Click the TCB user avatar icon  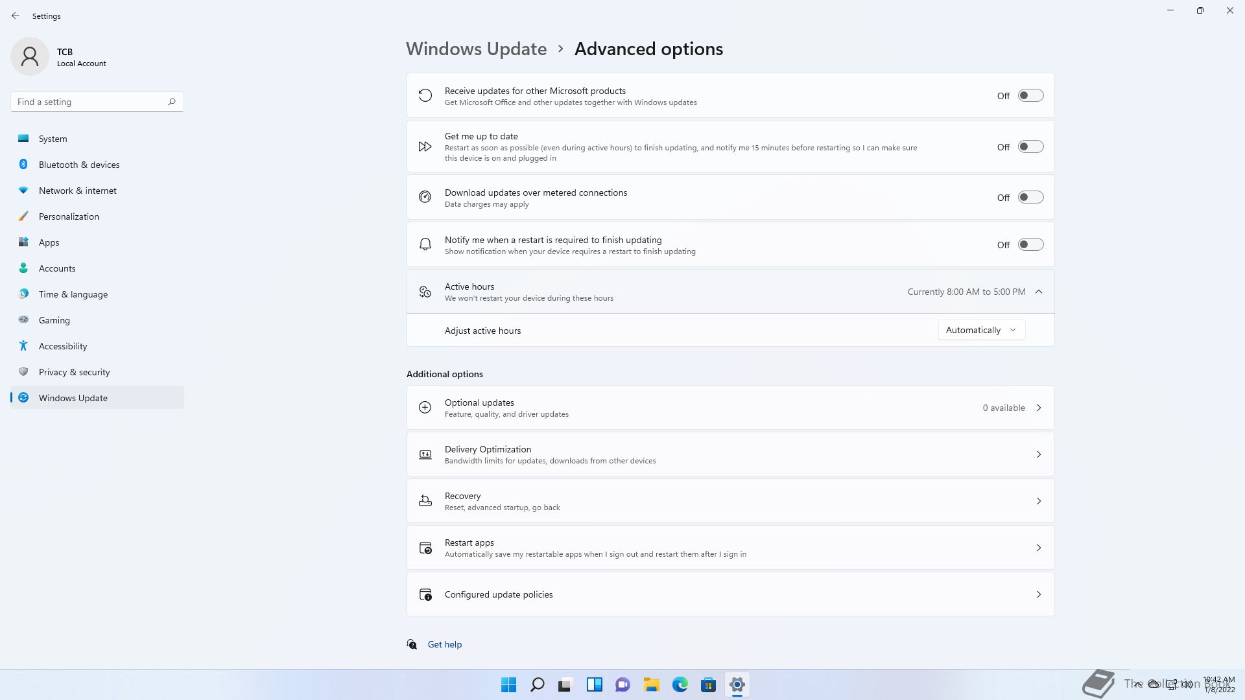(30, 56)
